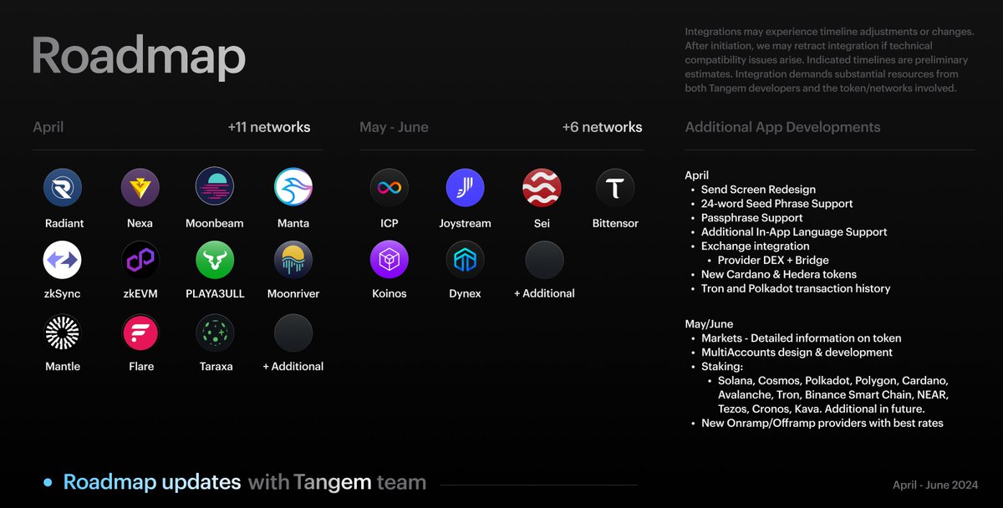Select the Manta network icon
Image resolution: width=1003 pixels, height=508 pixels.
(293, 187)
